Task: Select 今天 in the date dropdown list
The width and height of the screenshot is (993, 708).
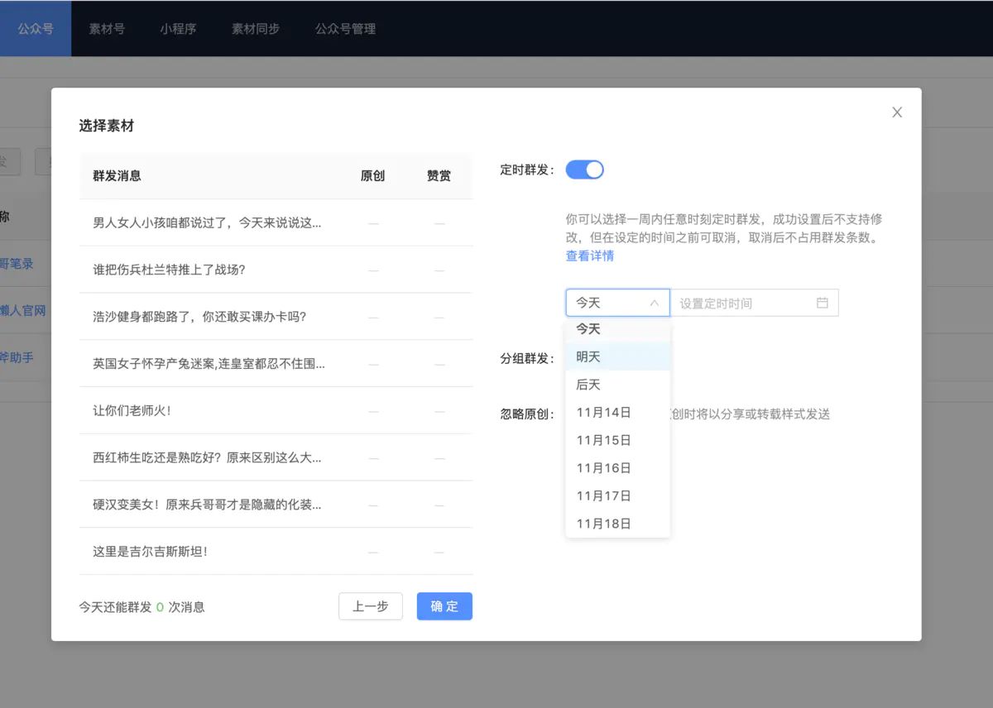Action: click(x=617, y=329)
